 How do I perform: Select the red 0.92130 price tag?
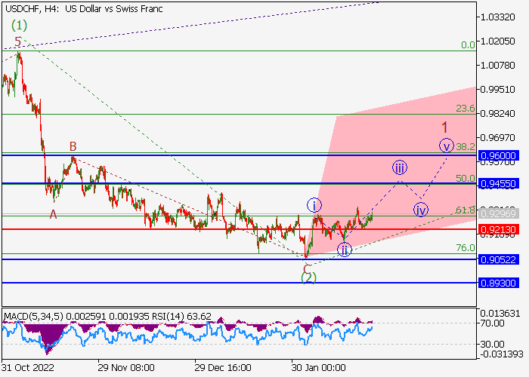(x=498, y=229)
